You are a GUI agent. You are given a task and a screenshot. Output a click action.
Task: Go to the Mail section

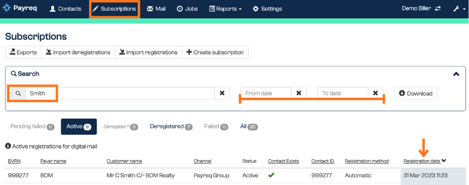(156, 9)
